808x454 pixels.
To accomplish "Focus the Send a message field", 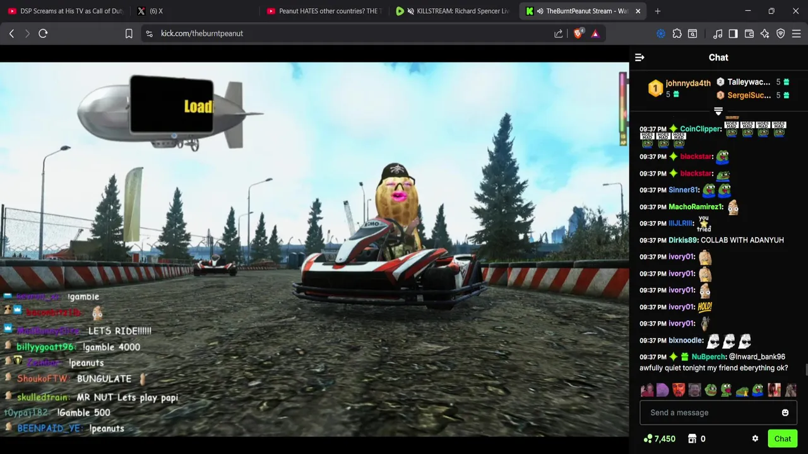I will pyautogui.click(x=718, y=412).
